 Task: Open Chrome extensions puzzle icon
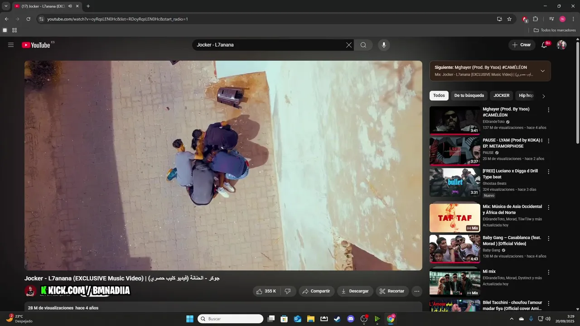(535, 19)
